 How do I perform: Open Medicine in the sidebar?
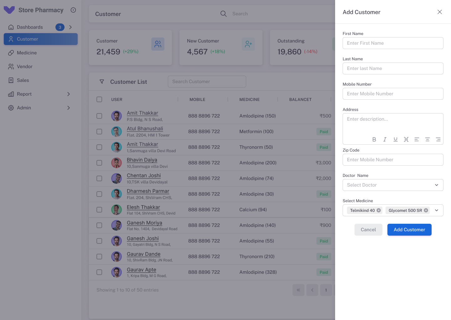[x=27, y=53]
